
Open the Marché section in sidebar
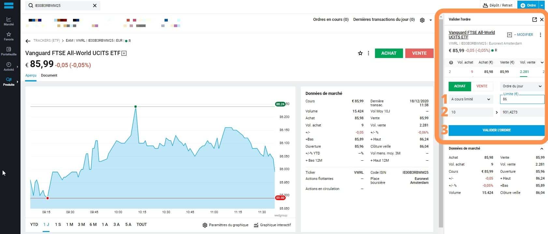[9, 21]
